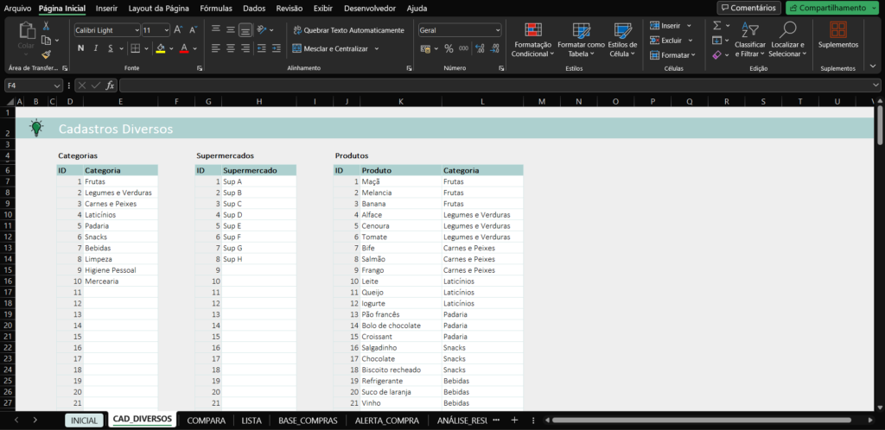Apply percent style with the % icon
885x430 pixels.
click(x=449, y=48)
